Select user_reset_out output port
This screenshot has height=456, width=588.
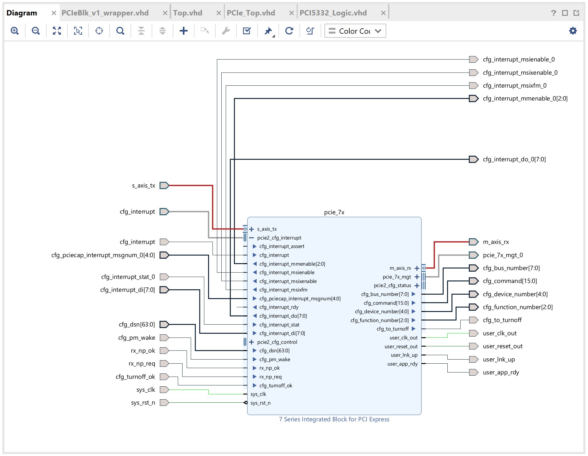[x=474, y=346]
